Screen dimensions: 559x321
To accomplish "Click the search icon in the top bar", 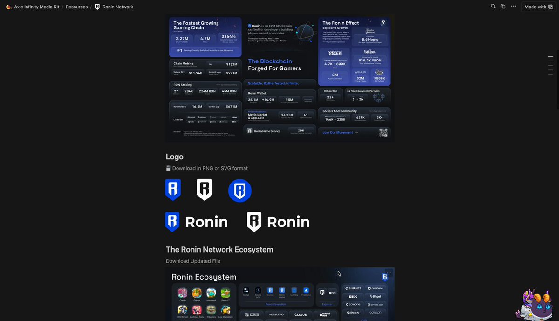I will tap(493, 6).
